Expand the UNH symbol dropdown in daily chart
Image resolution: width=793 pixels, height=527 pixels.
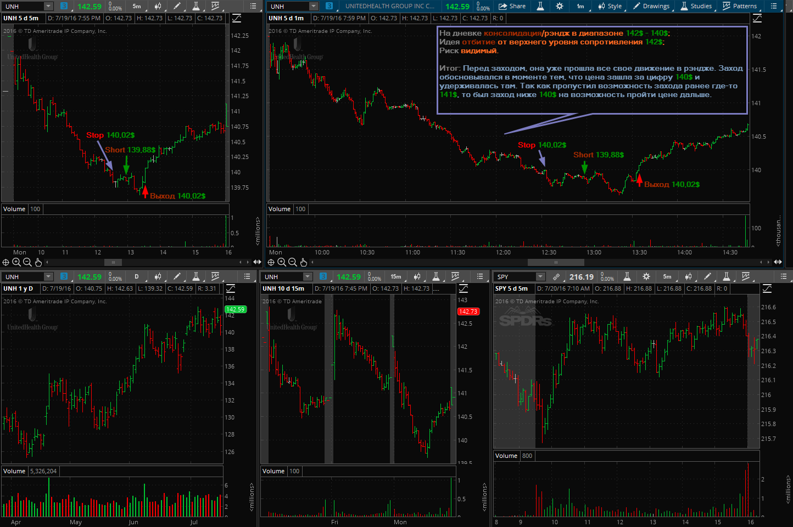click(x=48, y=277)
